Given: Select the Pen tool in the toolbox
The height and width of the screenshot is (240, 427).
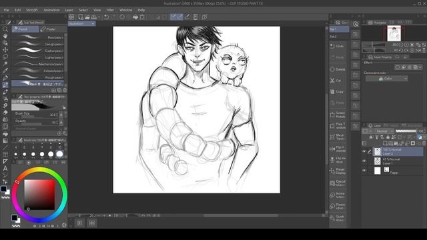Looking at the screenshot, I should click(5, 78).
